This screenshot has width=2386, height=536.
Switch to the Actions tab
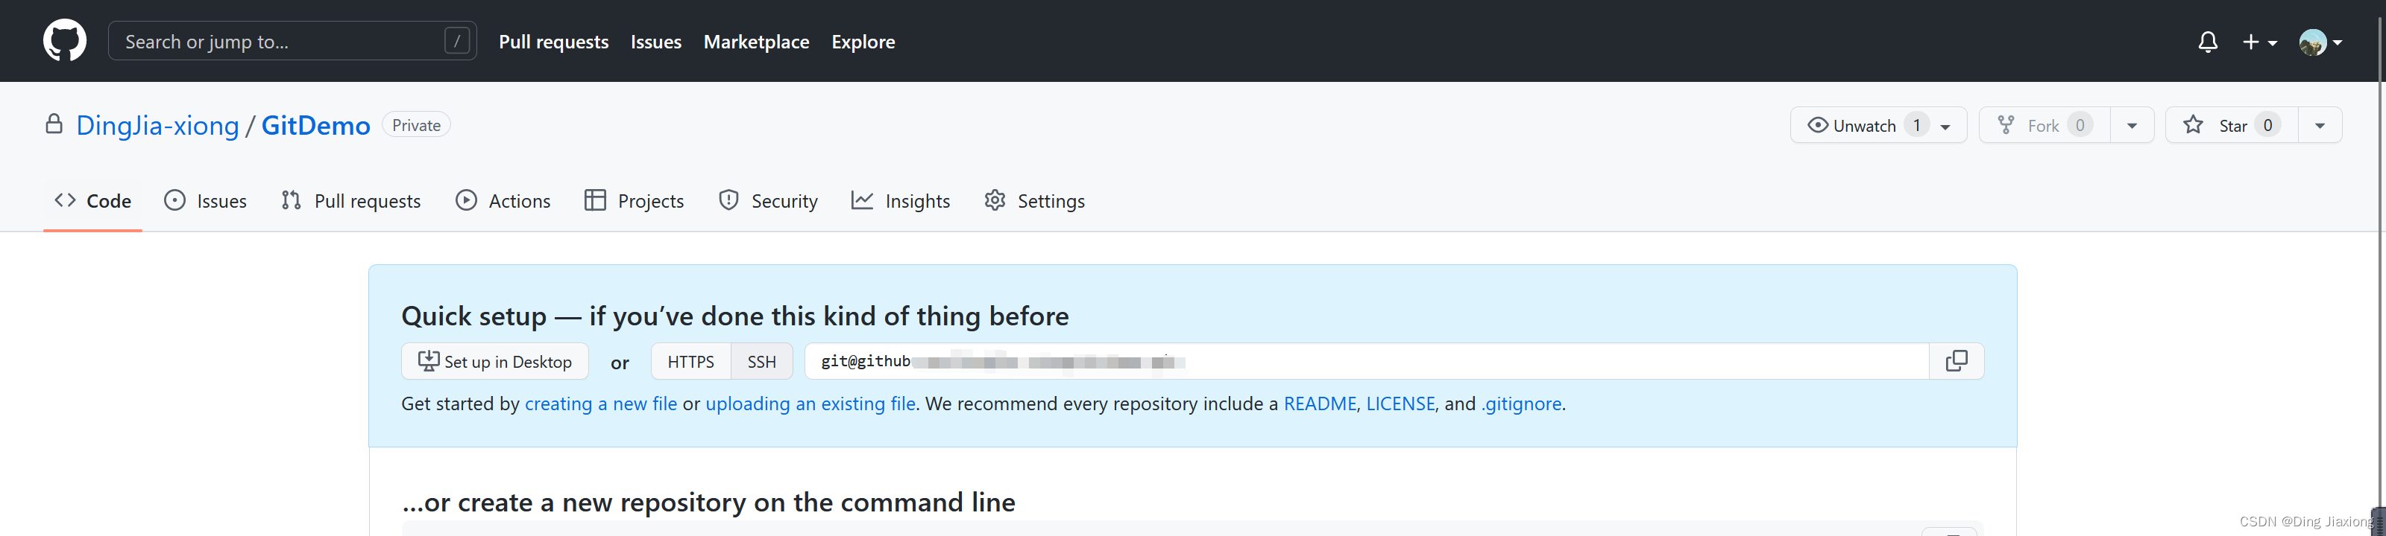coord(503,200)
